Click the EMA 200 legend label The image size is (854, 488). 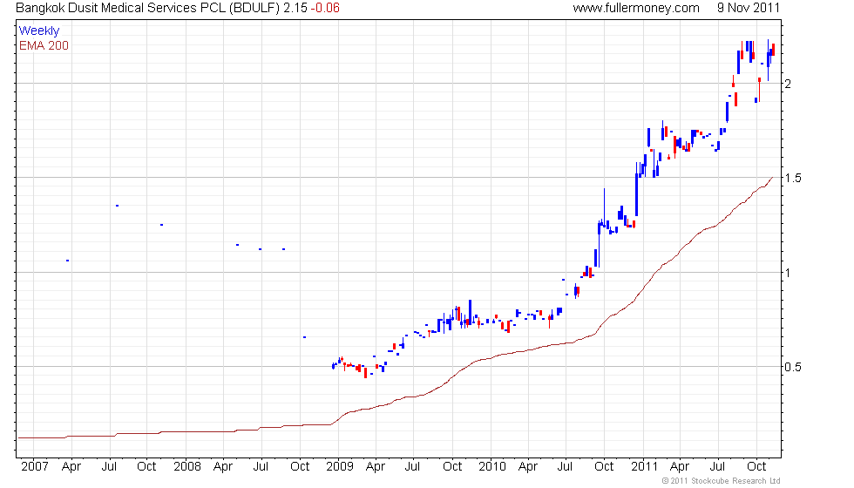(44, 45)
